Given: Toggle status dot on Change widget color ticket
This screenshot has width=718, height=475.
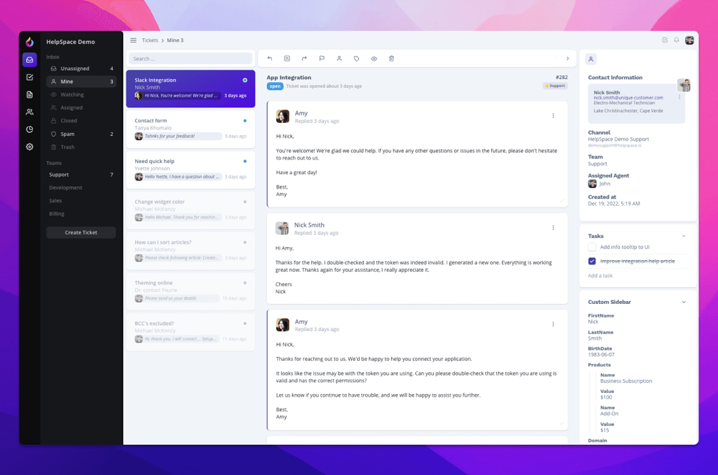Looking at the screenshot, I should pos(245,202).
